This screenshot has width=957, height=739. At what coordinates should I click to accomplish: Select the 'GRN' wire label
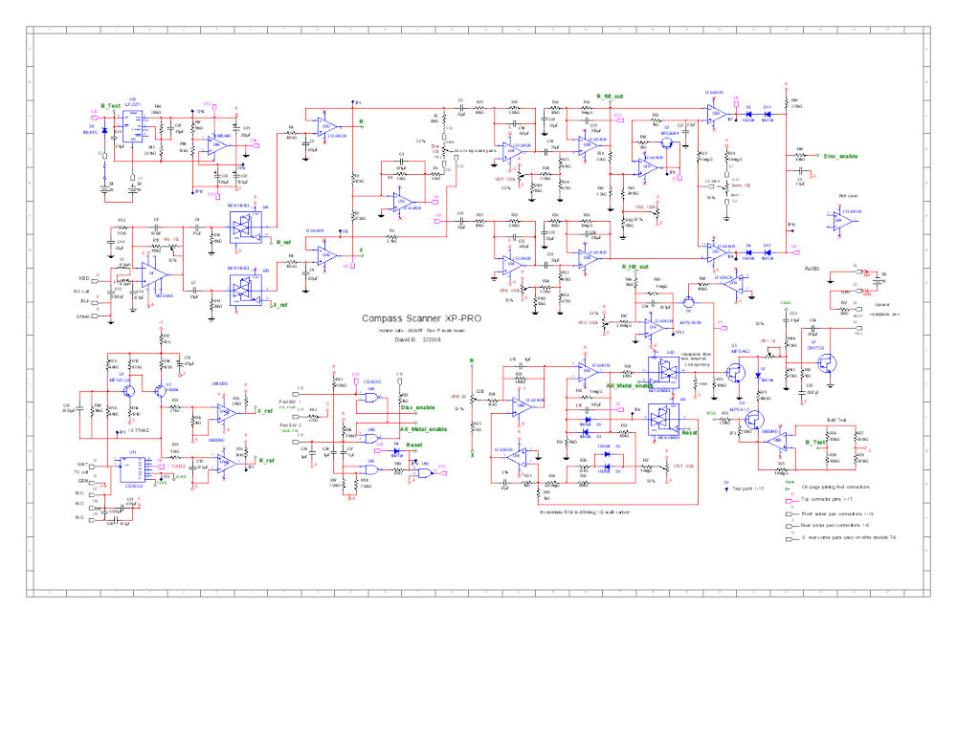(x=83, y=482)
